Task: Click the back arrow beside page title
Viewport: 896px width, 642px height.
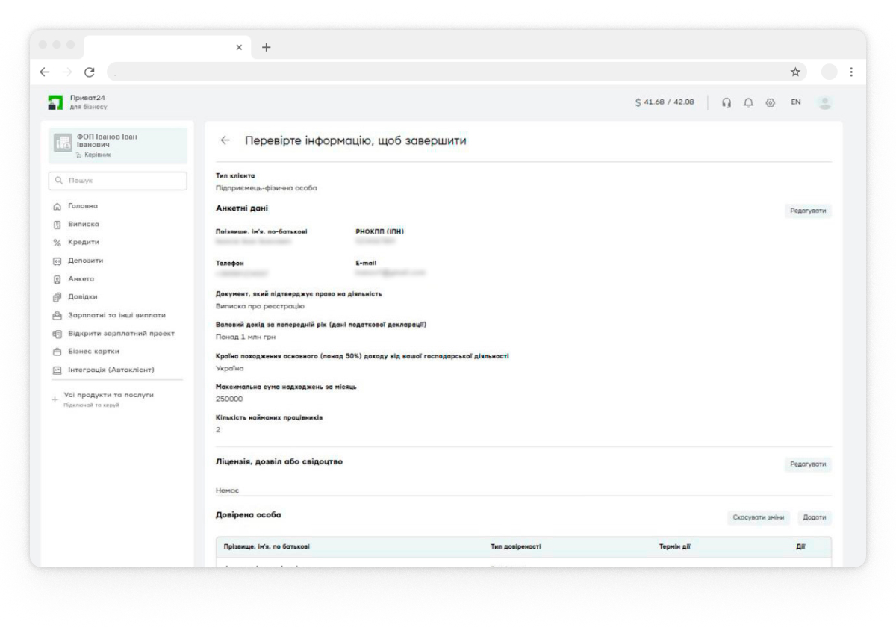Action: (x=225, y=141)
